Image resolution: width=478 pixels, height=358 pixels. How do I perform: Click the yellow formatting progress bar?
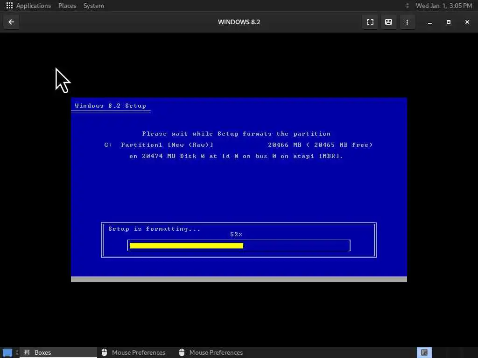[187, 246]
